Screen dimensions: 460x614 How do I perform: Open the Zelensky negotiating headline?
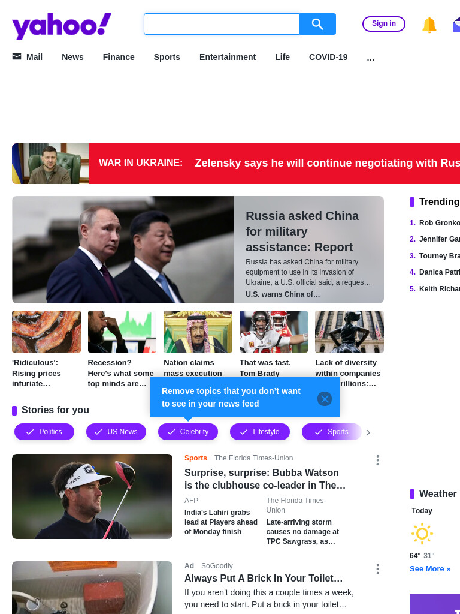(328, 163)
